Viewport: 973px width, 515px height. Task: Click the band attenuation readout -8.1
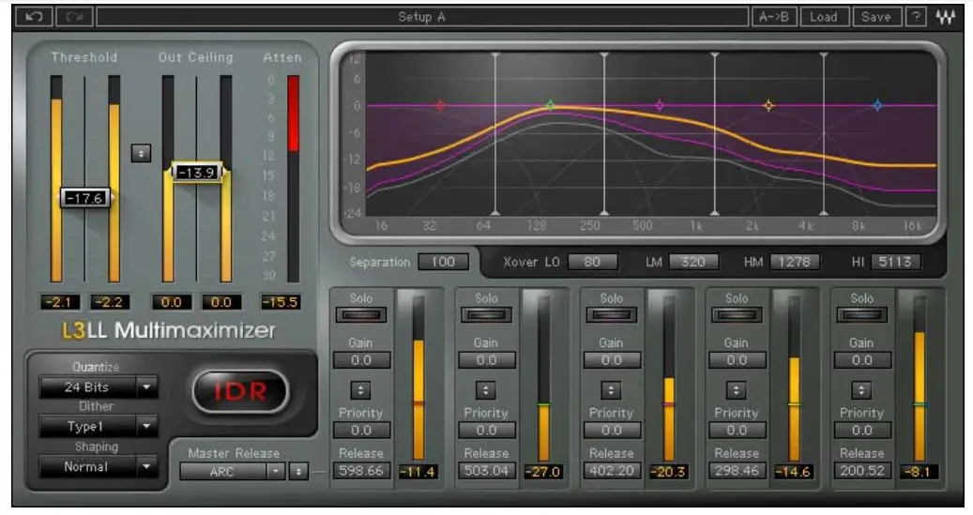(x=920, y=472)
